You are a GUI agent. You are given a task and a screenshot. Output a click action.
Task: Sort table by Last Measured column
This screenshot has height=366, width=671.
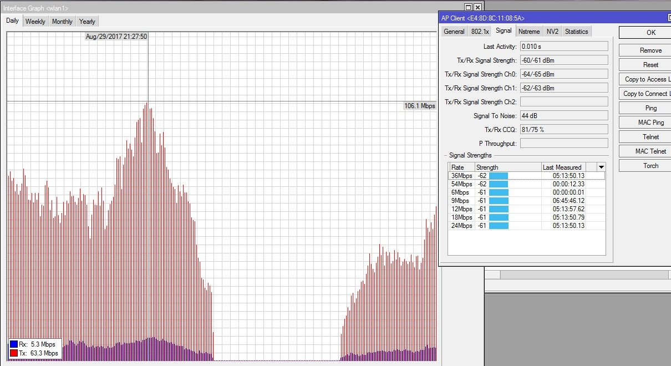[x=562, y=167]
